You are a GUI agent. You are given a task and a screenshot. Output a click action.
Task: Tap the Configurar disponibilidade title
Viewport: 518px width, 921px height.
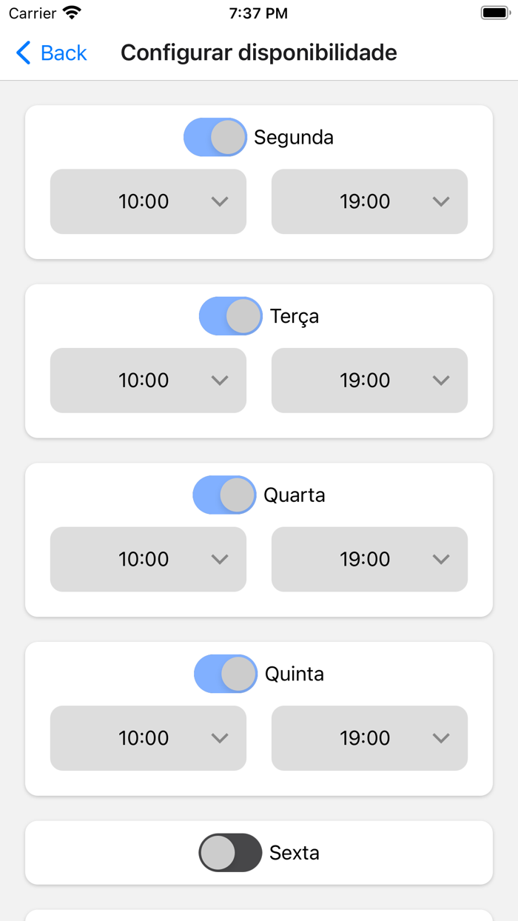point(259,53)
